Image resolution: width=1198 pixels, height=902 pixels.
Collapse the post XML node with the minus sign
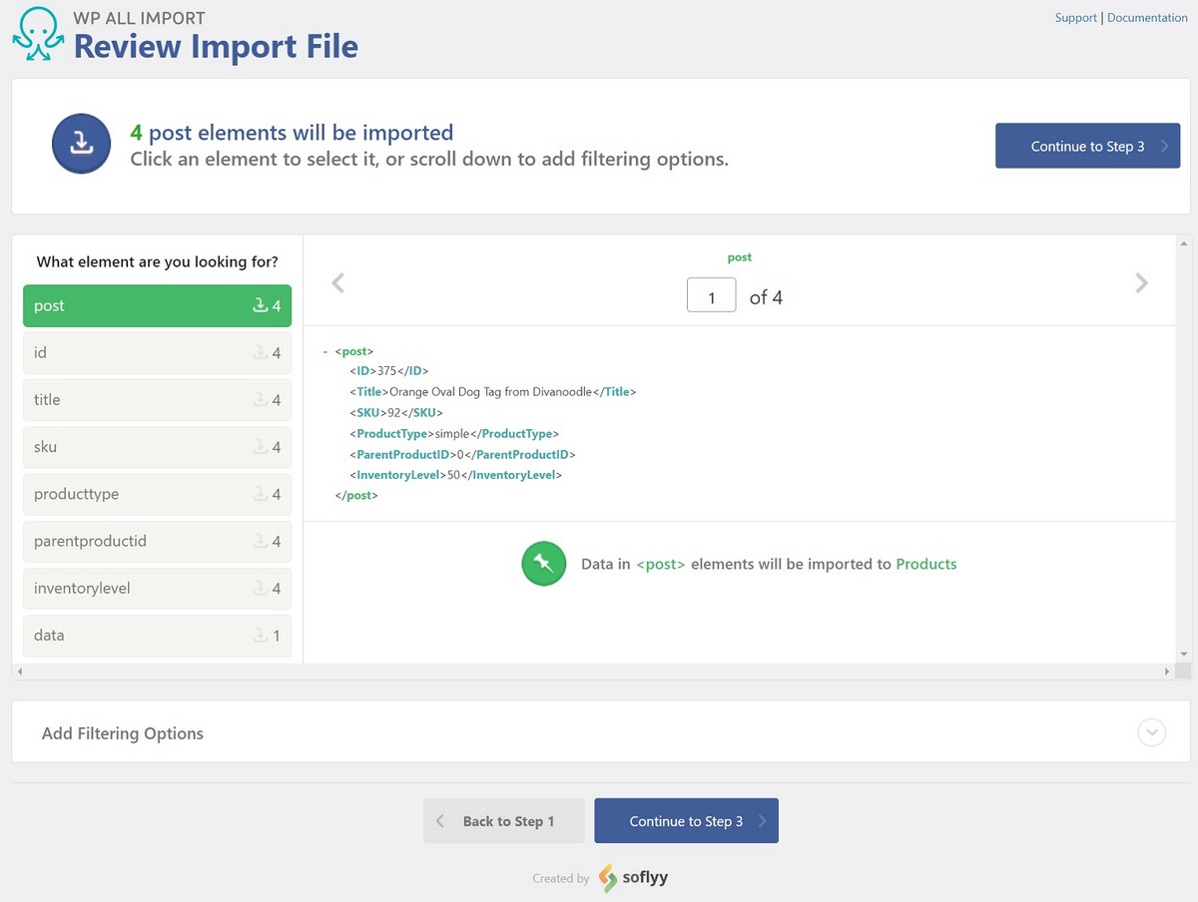324,351
